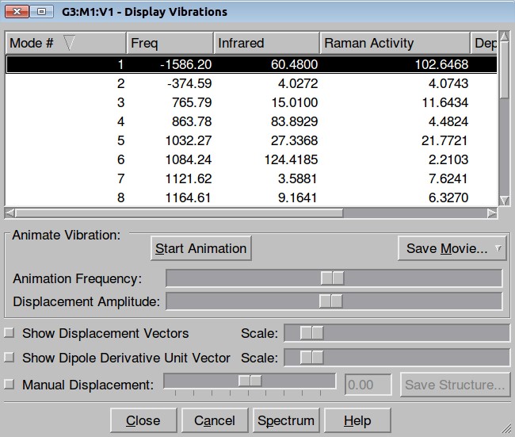Sort by the Infrared column header

point(267,43)
